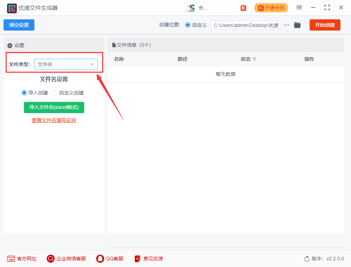The height and width of the screenshot is (267, 351).
Task: Click the version refresh icon
Action: (307, 259)
